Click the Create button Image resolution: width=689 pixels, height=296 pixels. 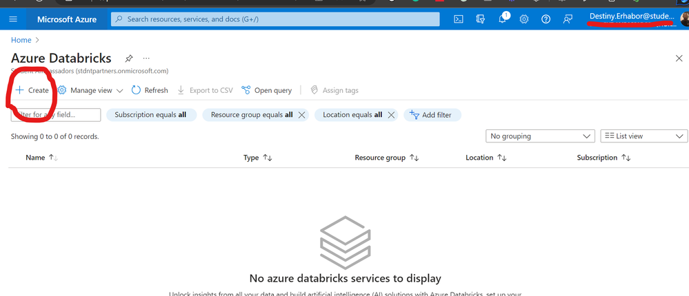coord(32,90)
